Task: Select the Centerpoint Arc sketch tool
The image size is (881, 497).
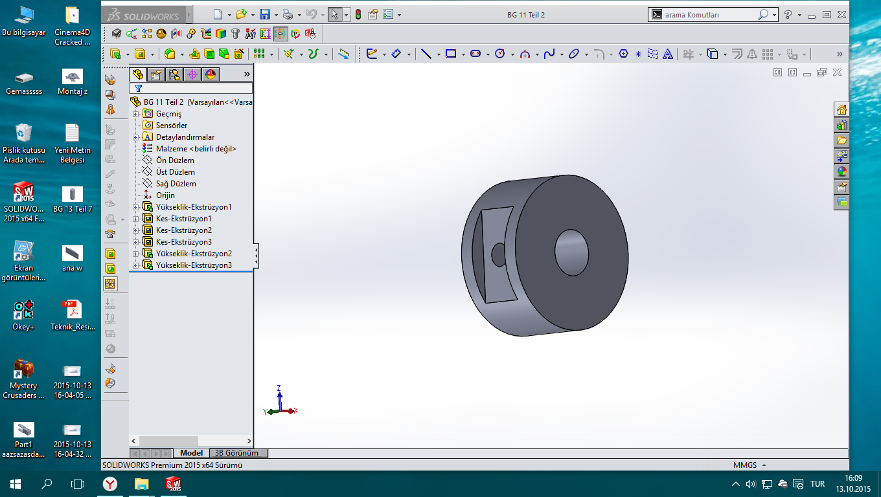Action: click(x=525, y=54)
